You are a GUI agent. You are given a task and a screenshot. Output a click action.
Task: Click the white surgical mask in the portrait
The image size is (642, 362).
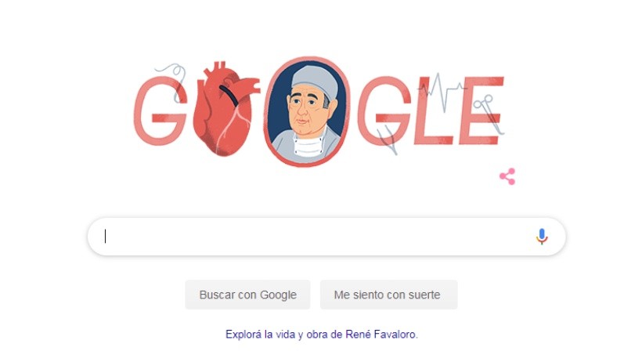tap(308, 144)
